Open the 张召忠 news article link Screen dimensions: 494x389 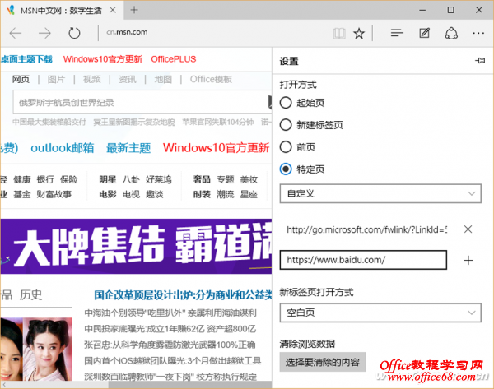[170, 345]
